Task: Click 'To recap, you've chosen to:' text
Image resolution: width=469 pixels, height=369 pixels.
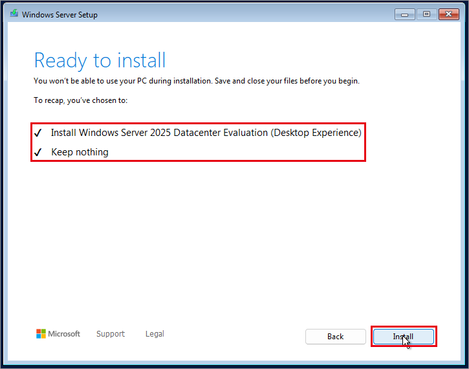Action: [x=80, y=100]
